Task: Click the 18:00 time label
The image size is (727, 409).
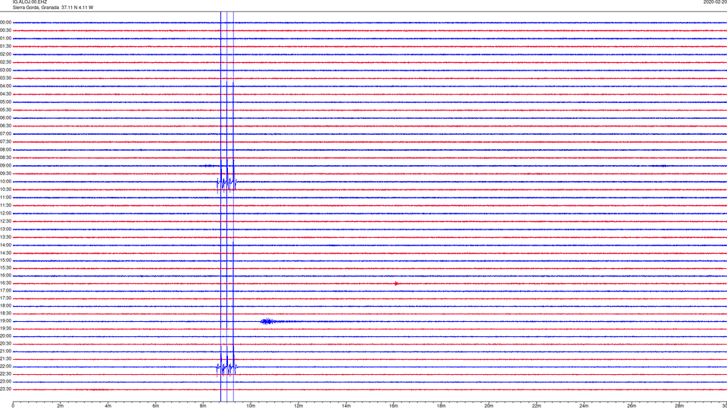Action: point(5,305)
